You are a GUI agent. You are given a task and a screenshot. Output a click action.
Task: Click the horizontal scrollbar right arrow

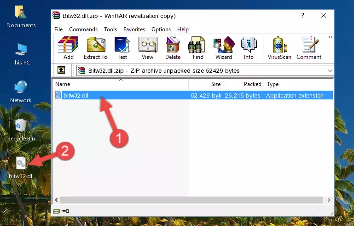329,200
